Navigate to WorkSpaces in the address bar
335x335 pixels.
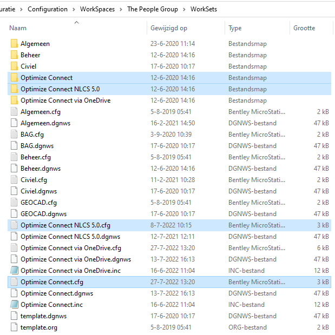97,9
